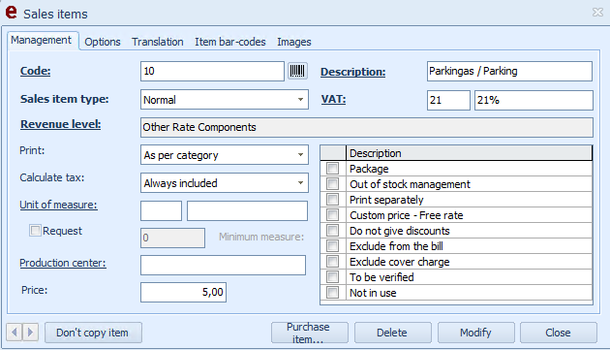Image resolution: width=610 pixels, height=350 pixels.
Task: Click the Modify button
Action: click(475, 333)
